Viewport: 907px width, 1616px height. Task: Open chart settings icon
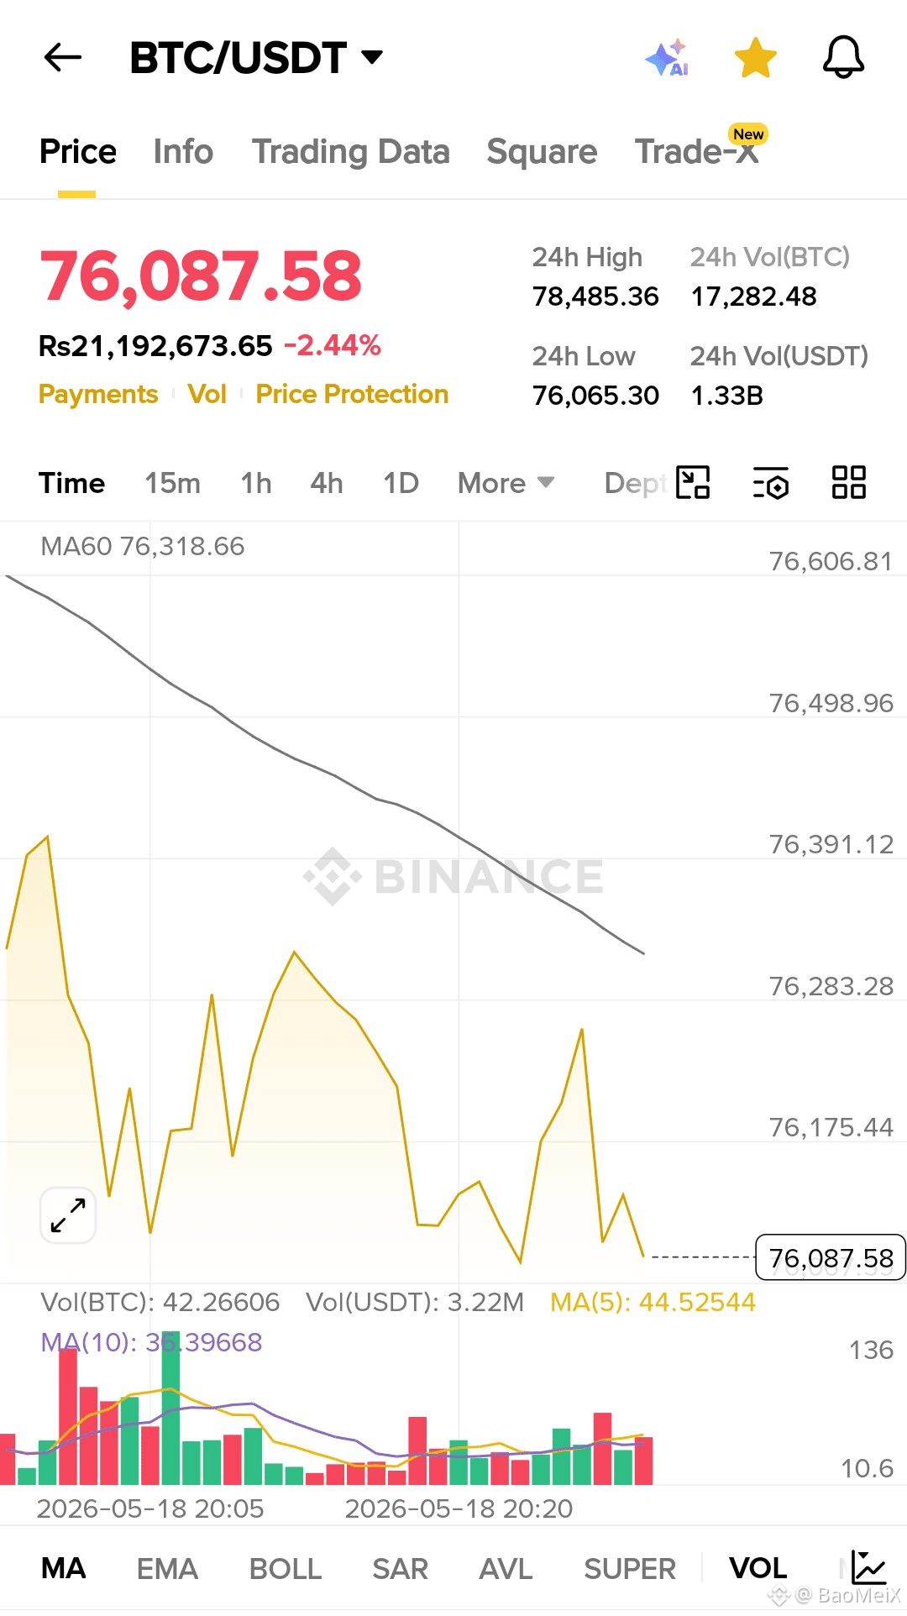point(771,483)
